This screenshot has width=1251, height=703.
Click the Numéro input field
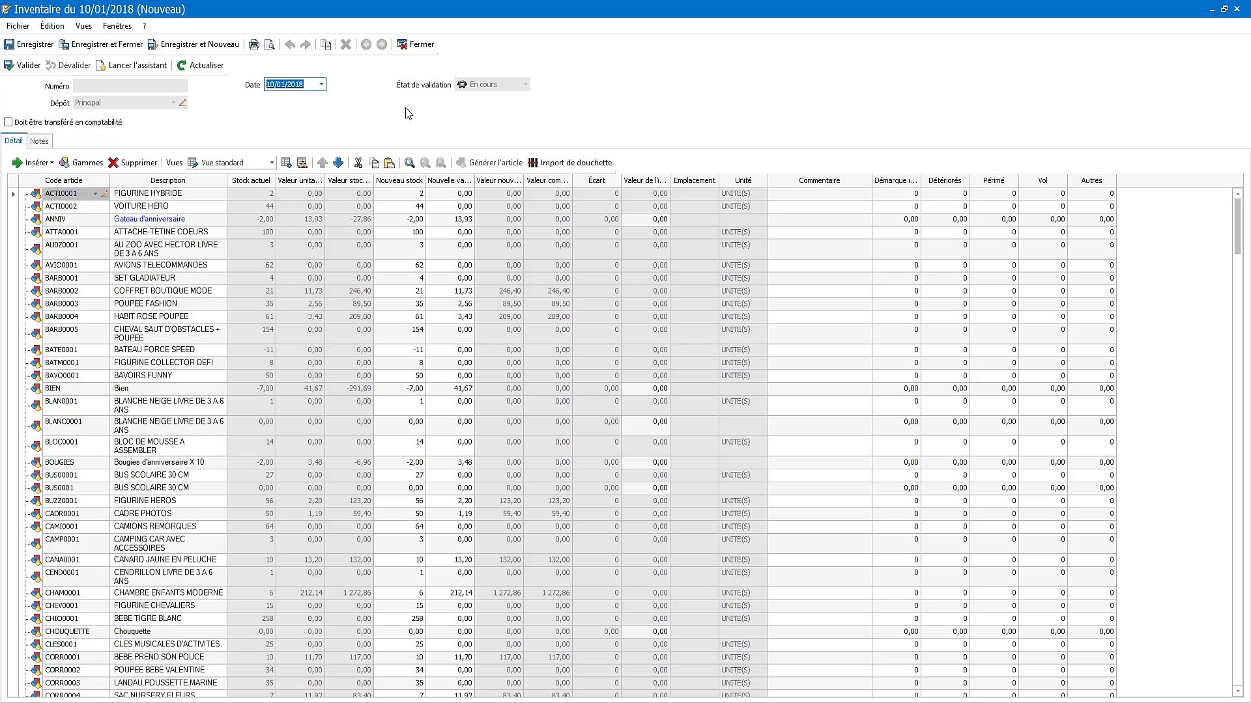pyautogui.click(x=130, y=86)
